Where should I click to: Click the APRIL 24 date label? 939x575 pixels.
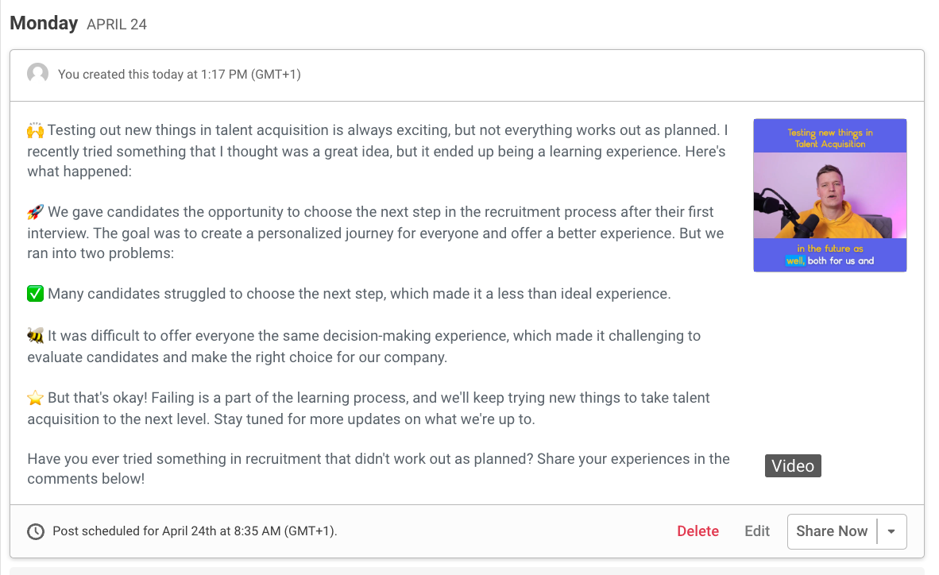click(x=117, y=25)
